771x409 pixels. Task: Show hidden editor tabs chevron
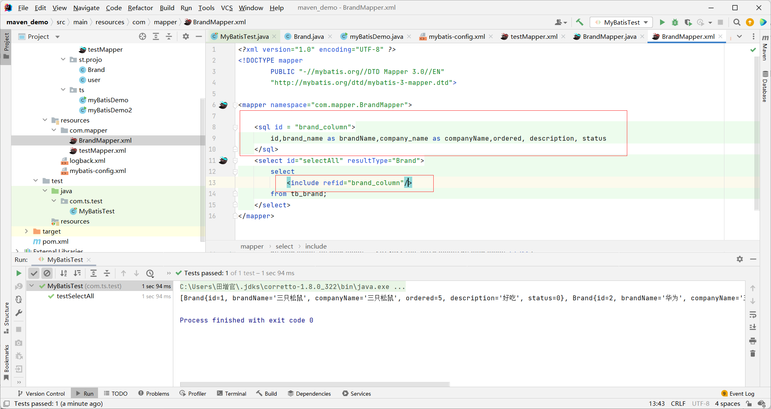[739, 36]
